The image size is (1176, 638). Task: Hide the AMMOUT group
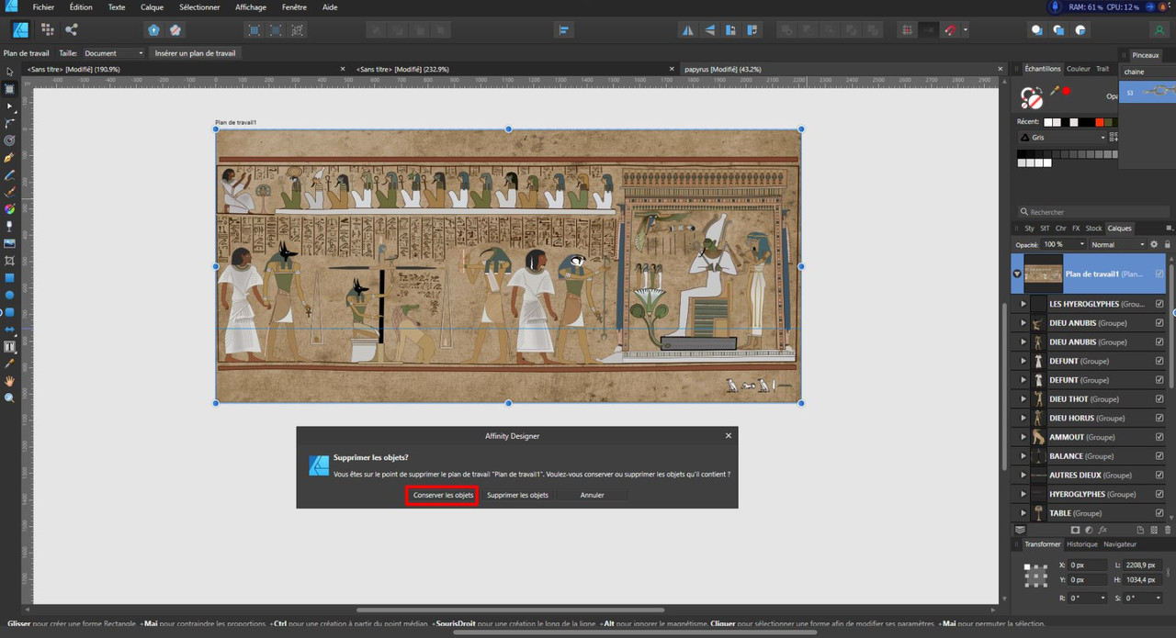point(1159,437)
